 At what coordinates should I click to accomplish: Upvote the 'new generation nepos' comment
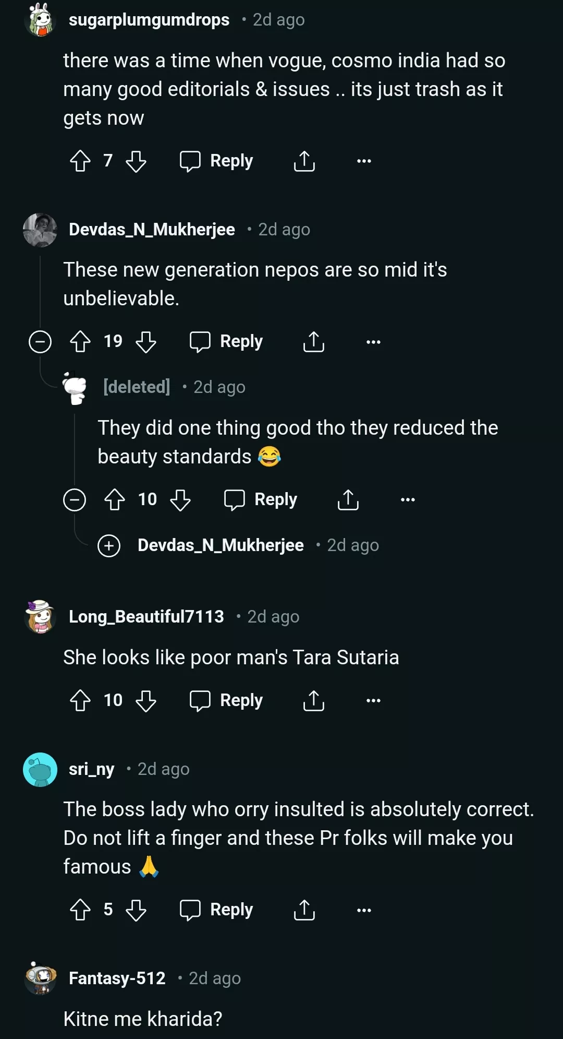(x=80, y=342)
